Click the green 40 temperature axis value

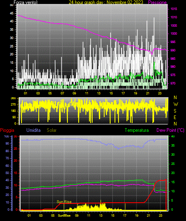click(x=173, y=136)
